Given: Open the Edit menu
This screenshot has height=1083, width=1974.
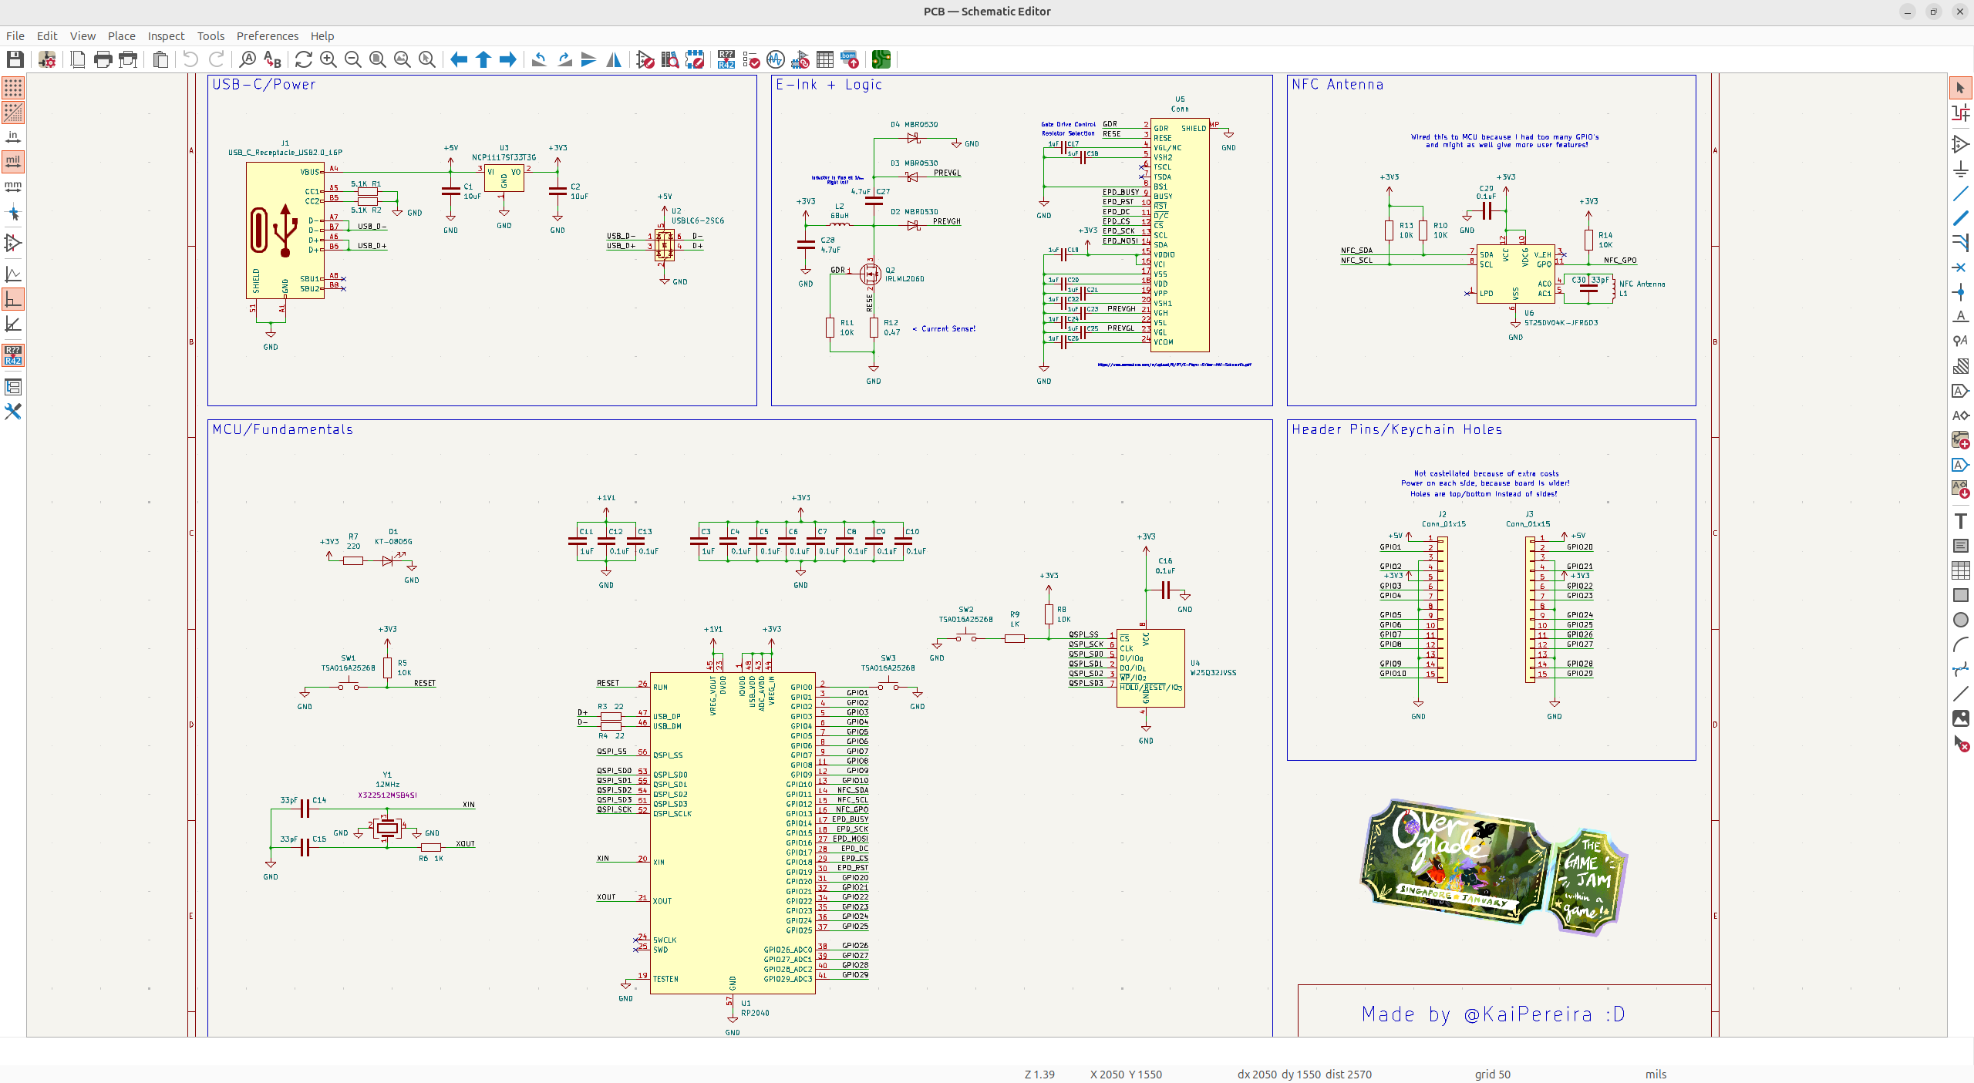Looking at the screenshot, I should click(47, 36).
